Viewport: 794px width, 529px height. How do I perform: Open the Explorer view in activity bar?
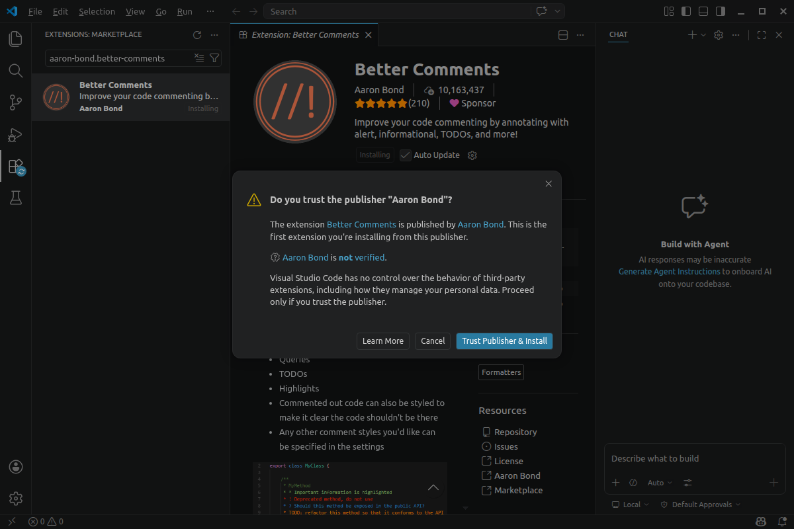point(15,39)
